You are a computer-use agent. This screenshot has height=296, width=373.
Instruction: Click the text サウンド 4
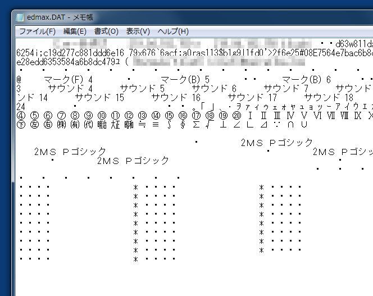point(70,89)
